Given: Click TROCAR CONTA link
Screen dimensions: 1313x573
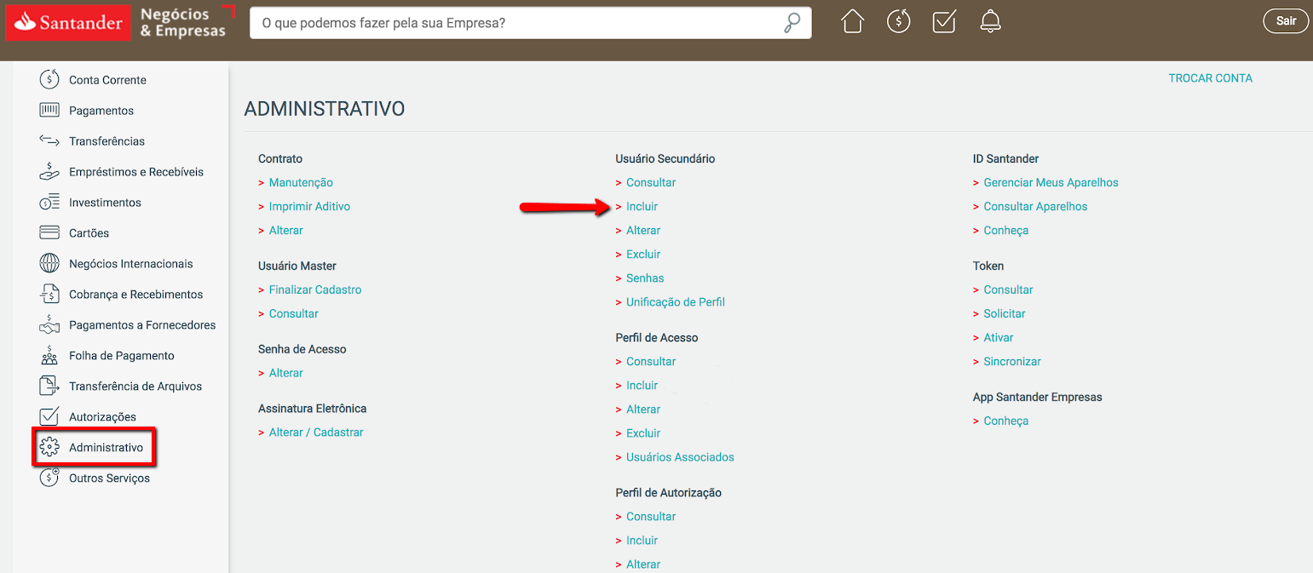Looking at the screenshot, I should pyautogui.click(x=1210, y=77).
